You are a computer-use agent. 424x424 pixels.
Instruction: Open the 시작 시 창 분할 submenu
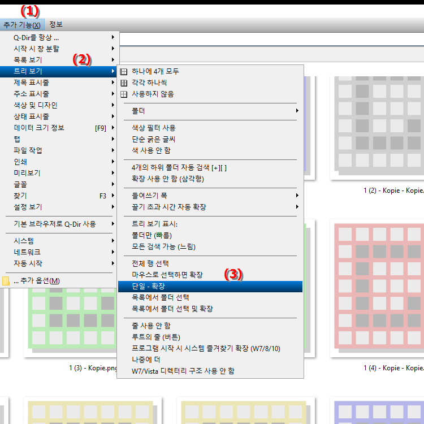(x=58, y=49)
